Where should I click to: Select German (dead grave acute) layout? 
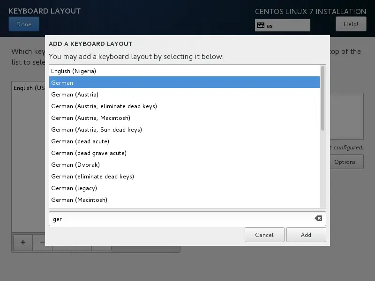click(184, 153)
